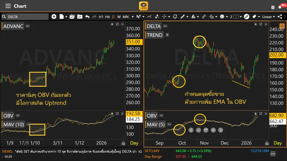287x161 pixels.
Task: Open the Linear scale dropdown
Action: tap(269, 17)
